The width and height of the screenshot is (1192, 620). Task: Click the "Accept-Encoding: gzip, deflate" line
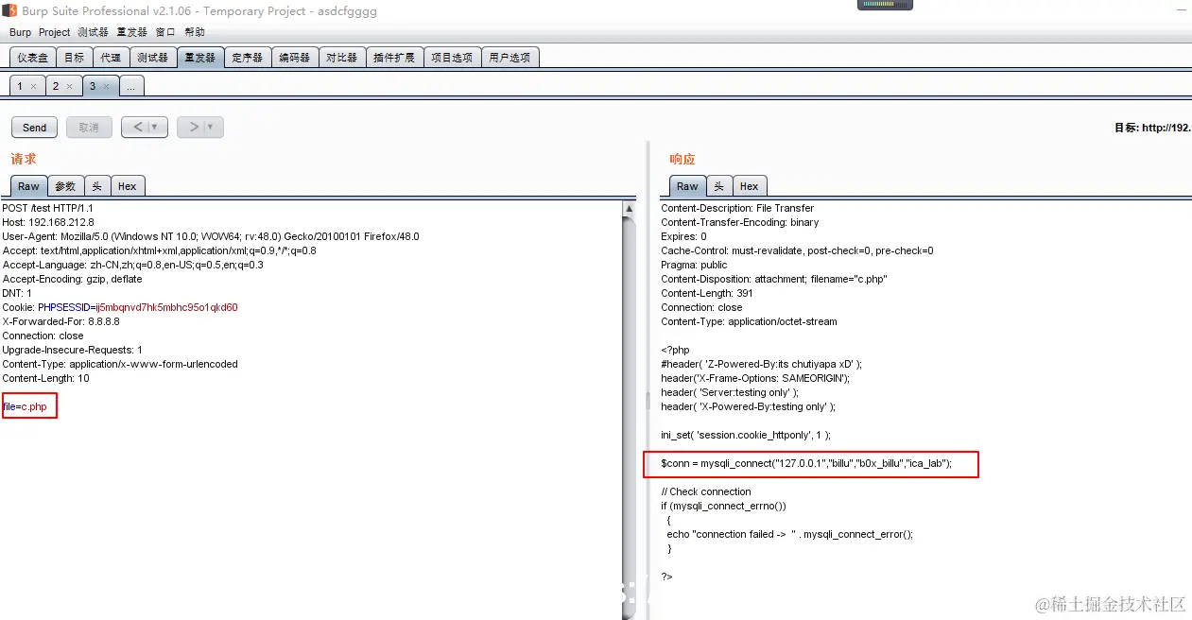(73, 279)
